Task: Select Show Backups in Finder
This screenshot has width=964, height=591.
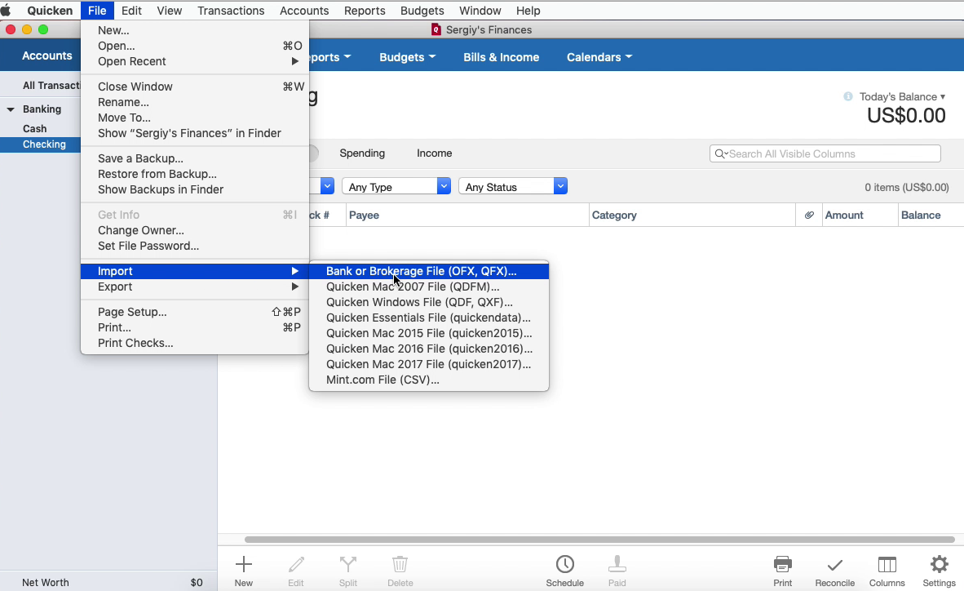Action: click(x=194, y=189)
